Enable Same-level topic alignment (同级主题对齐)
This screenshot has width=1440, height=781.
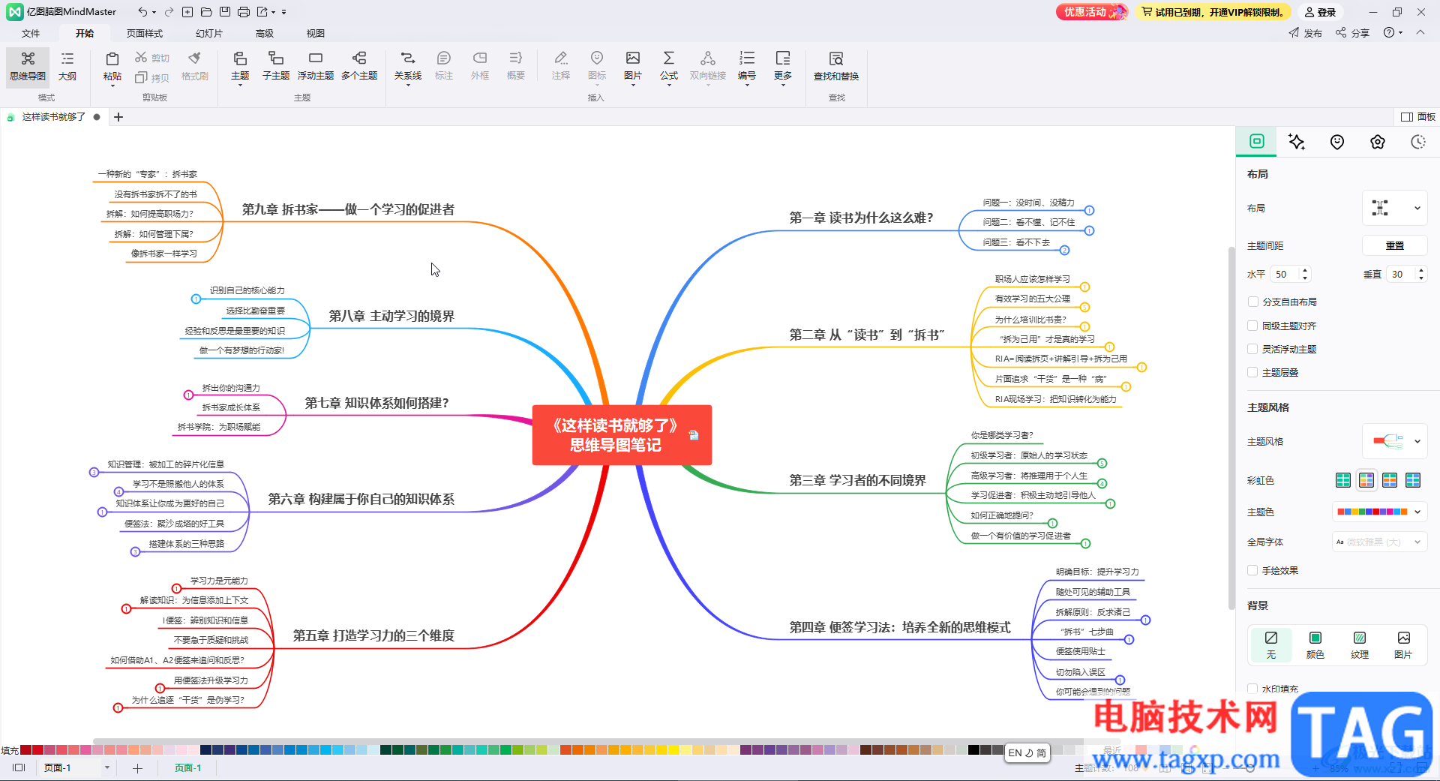(1252, 326)
